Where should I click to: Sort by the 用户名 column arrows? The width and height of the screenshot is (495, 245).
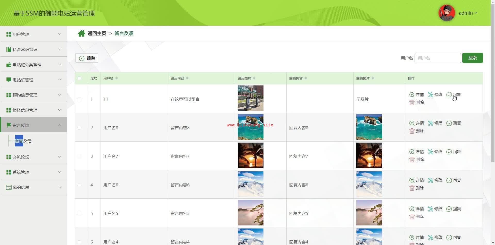[x=117, y=78]
